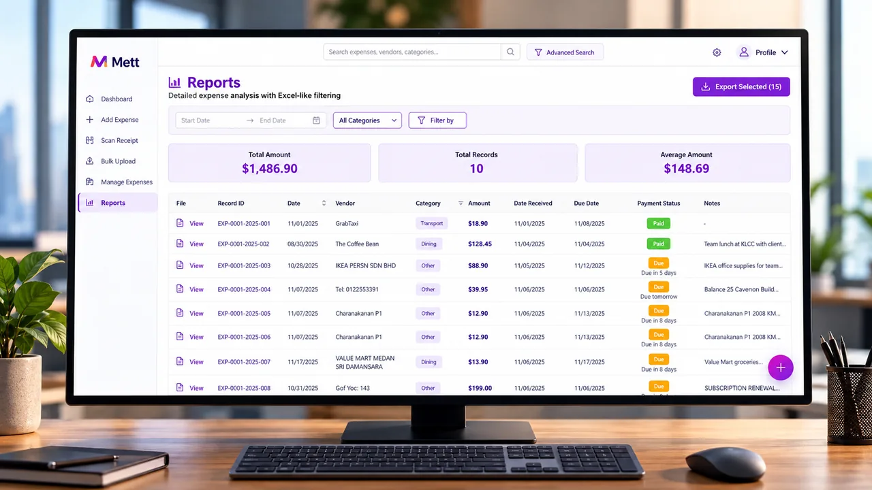Screen dimensions: 872x490
Task: Click the search magnifier icon
Action: tap(510, 52)
